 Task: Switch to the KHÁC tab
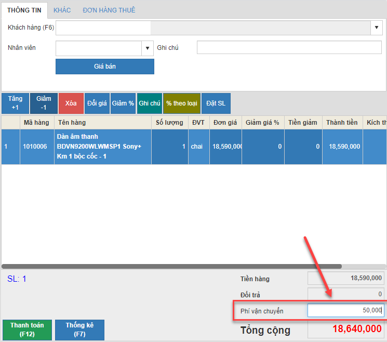[62, 10]
